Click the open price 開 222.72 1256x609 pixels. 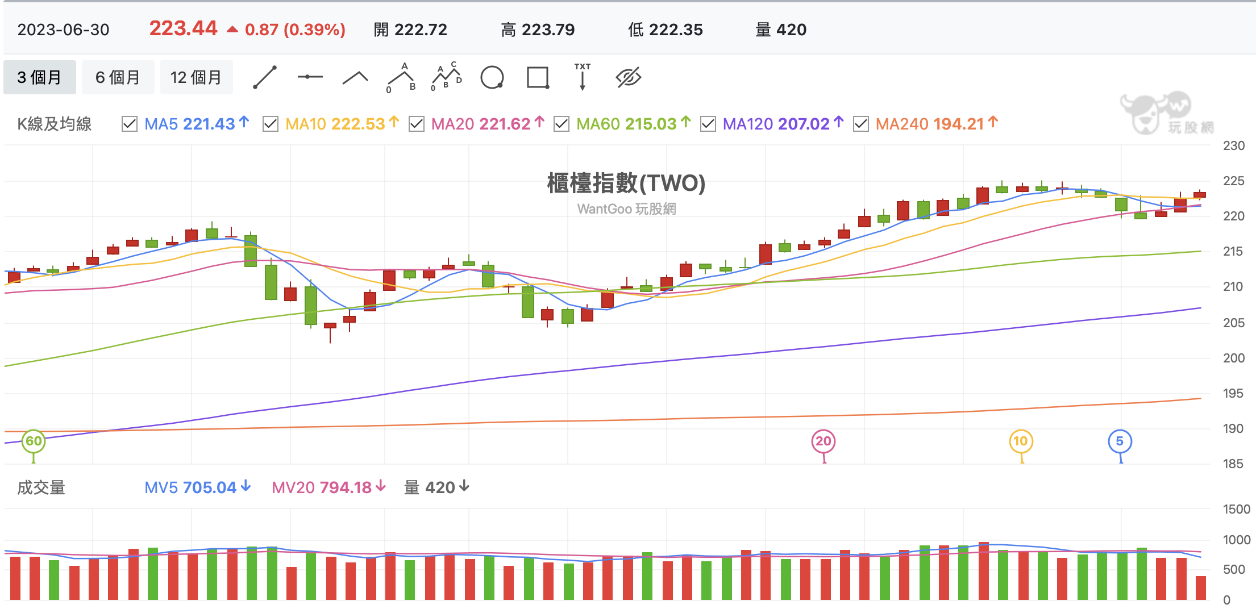coord(410,30)
